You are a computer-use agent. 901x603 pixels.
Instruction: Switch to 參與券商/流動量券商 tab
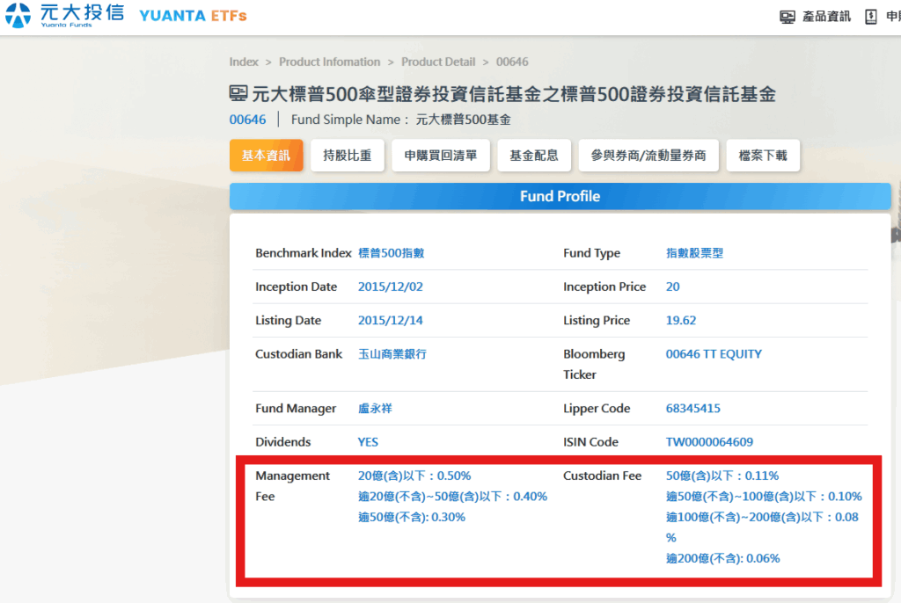tap(648, 155)
